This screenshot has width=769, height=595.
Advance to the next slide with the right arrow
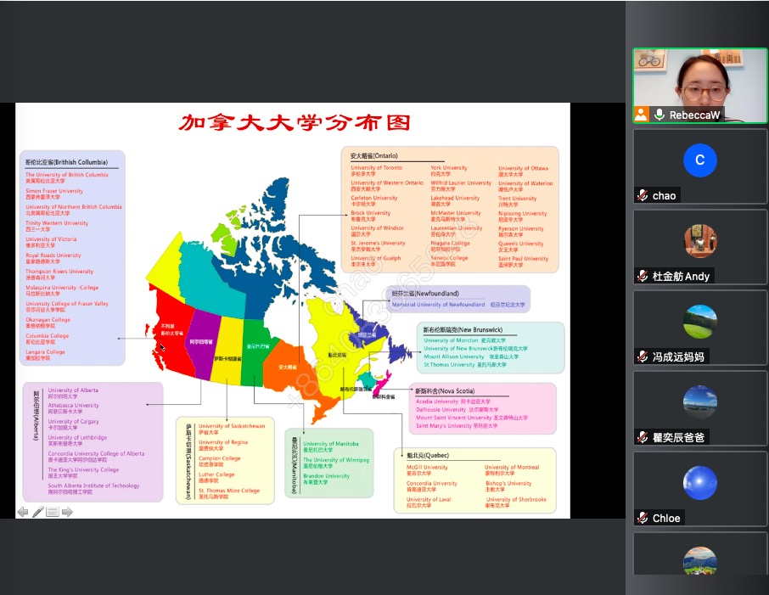(x=67, y=512)
